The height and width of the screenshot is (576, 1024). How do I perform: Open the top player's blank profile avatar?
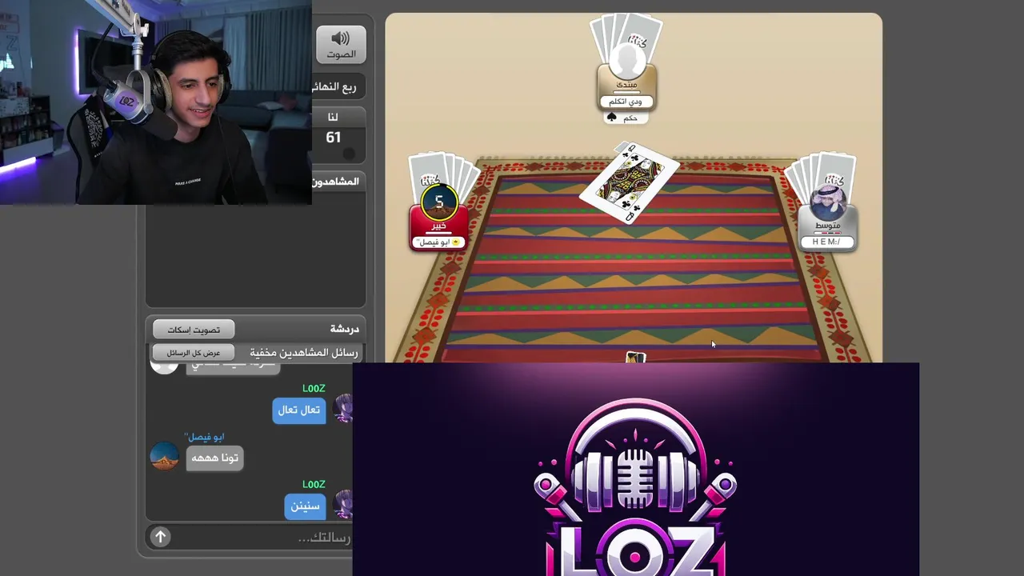click(x=627, y=60)
